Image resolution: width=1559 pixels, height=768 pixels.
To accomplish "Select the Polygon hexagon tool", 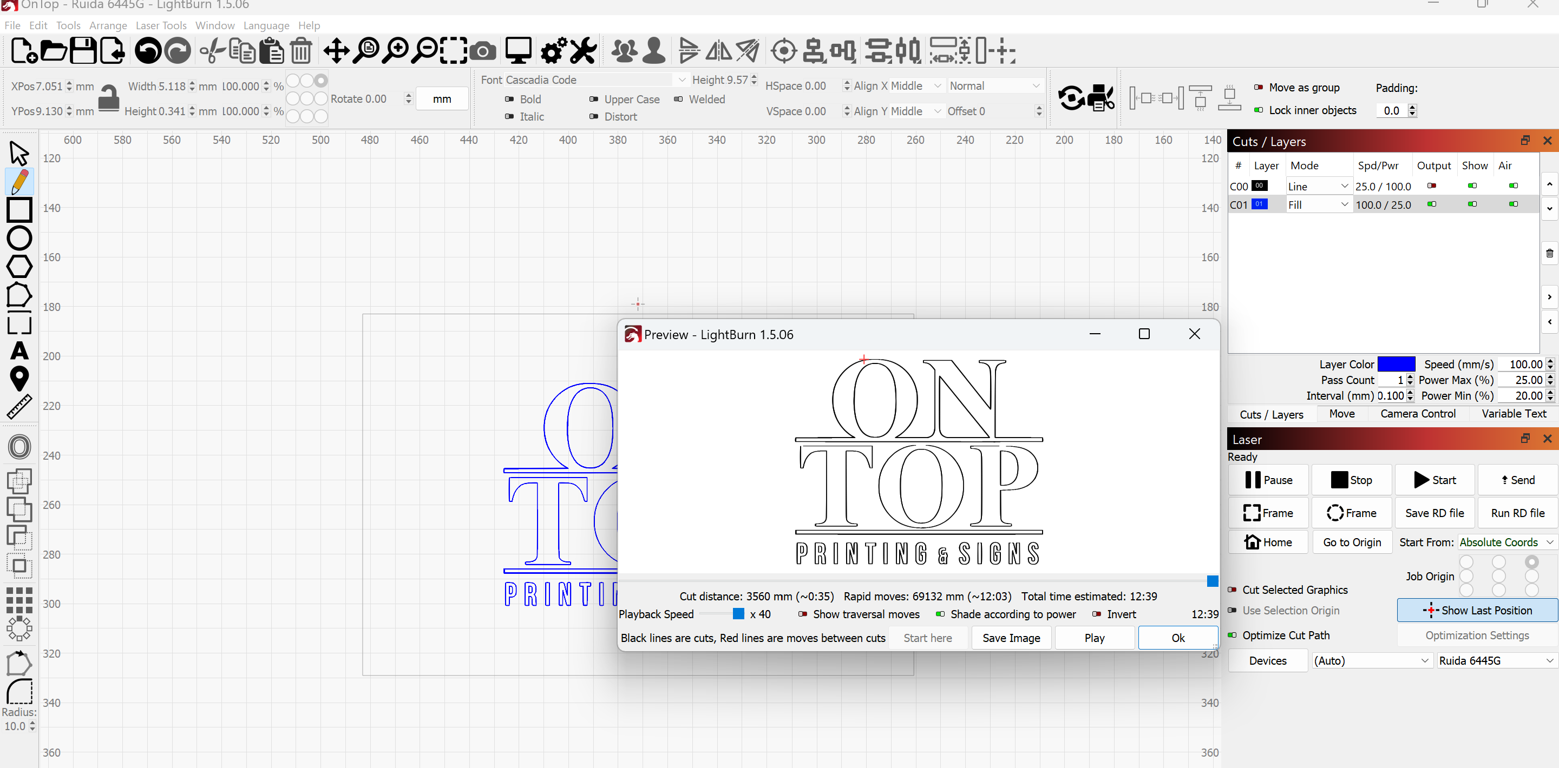I will (x=19, y=266).
